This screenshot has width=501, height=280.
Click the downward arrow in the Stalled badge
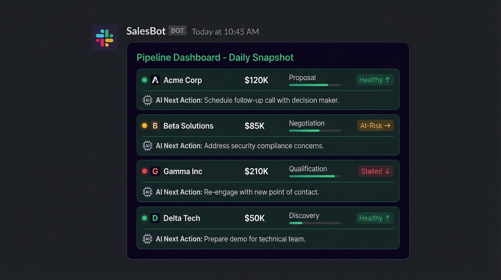click(x=387, y=171)
